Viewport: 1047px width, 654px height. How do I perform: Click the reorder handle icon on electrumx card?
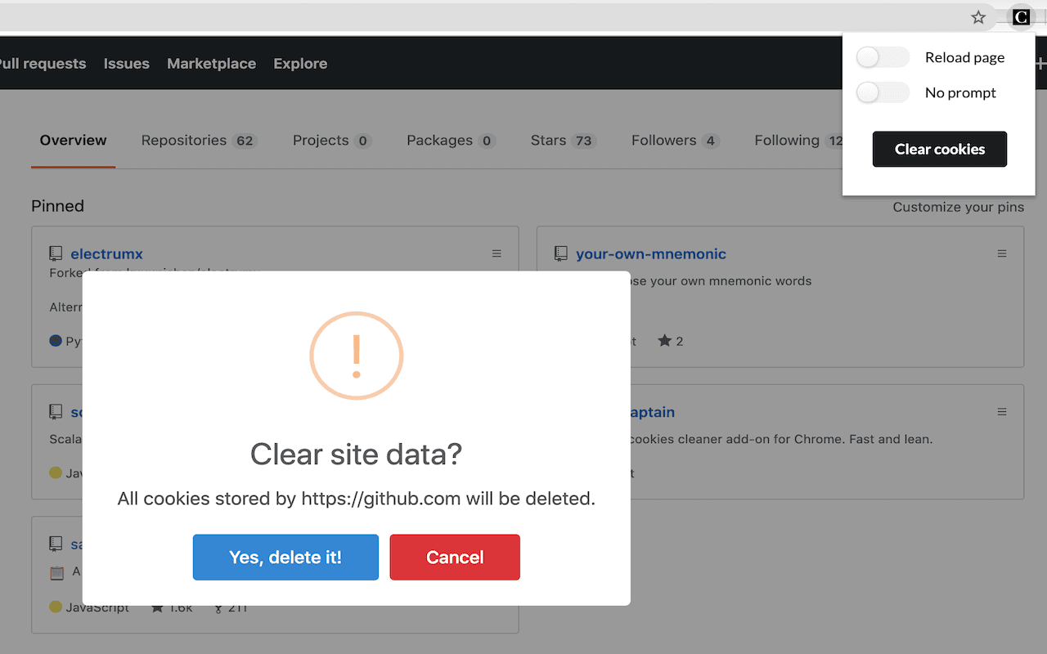click(x=497, y=253)
